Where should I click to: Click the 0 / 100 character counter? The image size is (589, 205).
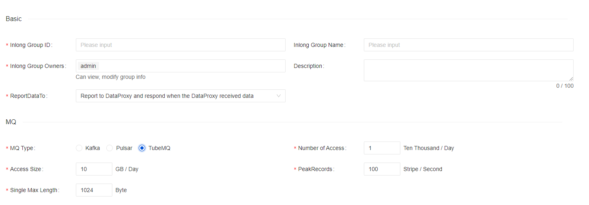(x=565, y=86)
